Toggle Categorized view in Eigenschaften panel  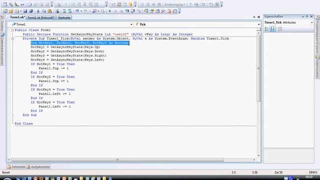[266, 29]
